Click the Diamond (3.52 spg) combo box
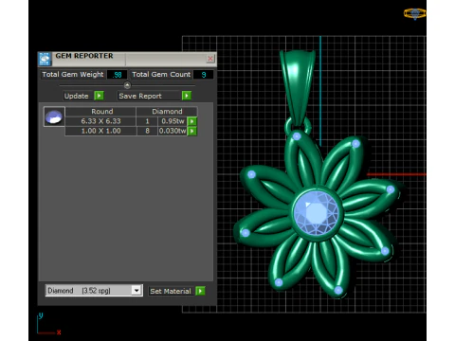 94,291
